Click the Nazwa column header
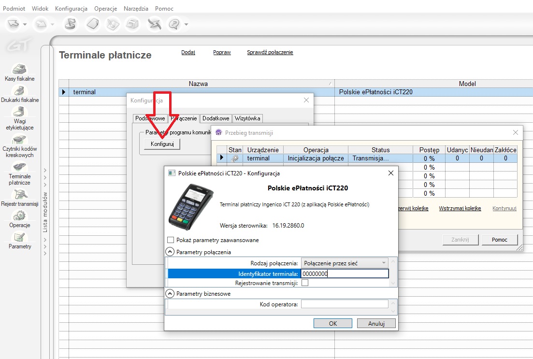This screenshot has height=359, width=533. point(198,84)
